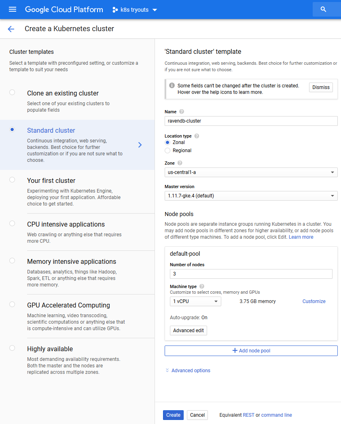The height and width of the screenshot is (424, 341).
Task: Click the search magnifier icon
Action: [323, 9]
